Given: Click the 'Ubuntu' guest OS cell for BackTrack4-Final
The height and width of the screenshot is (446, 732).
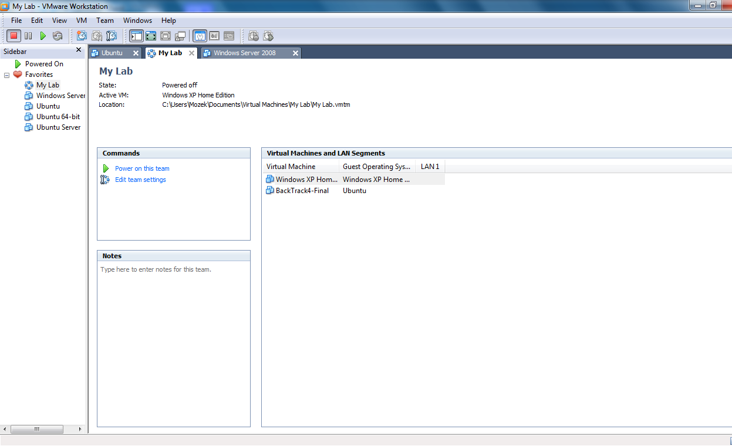Looking at the screenshot, I should [355, 191].
